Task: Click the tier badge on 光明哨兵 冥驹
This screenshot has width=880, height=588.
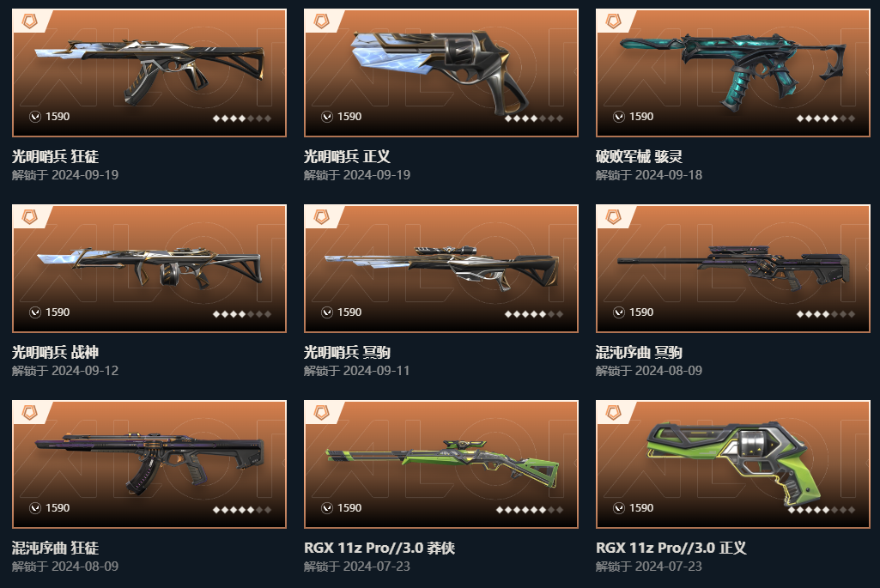Action: (x=322, y=217)
